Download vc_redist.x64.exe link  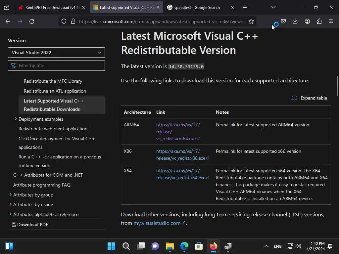pos(183,174)
